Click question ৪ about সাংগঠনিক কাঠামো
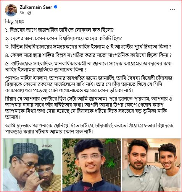The height and width of the screenshot is (192, 182). click(x=89, y=55)
